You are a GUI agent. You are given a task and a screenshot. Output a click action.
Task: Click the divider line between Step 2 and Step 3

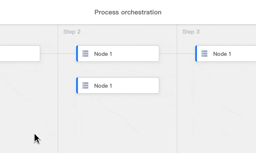click(177, 96)
